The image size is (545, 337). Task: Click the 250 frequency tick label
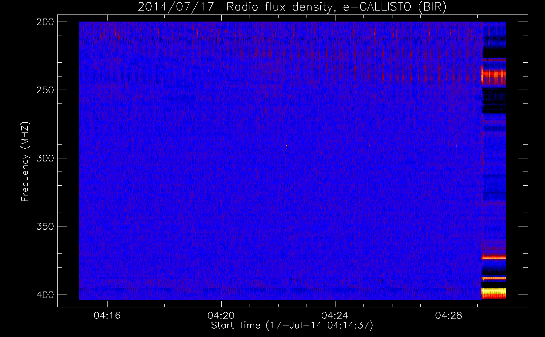coord(45,90)
